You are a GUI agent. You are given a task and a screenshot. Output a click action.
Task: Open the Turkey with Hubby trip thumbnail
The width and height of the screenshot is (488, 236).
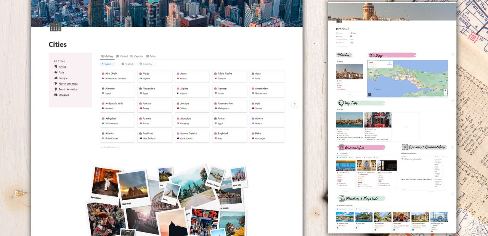(350, 120)
